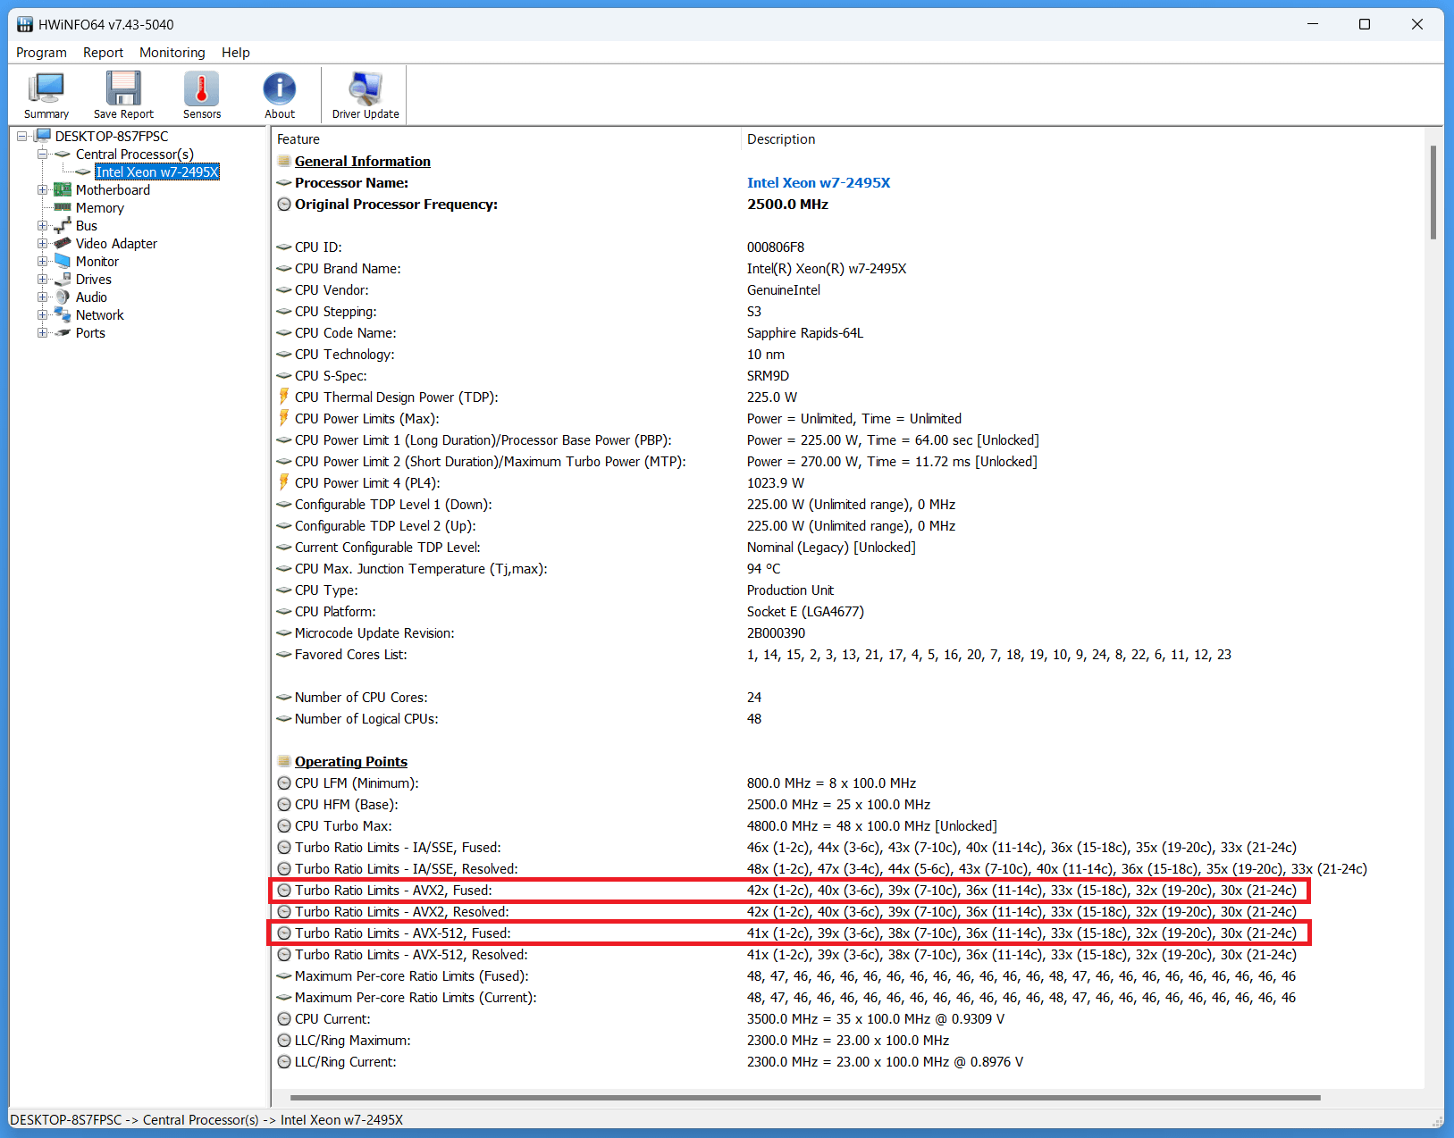Open the Program menu
This screenshot has width=1454, height=1138.
(x=41, y=52)
